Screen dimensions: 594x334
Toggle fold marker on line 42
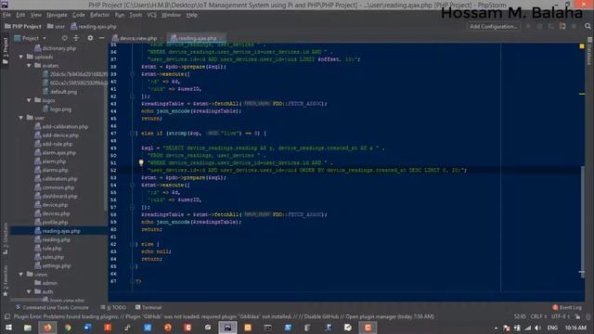tap(132, 96)
